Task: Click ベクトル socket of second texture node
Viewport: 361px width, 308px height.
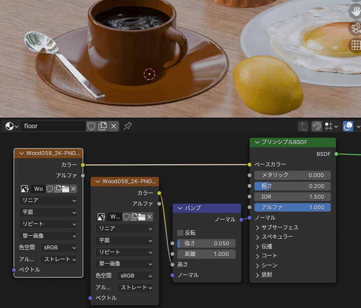Action: click(x=91, y=298)
